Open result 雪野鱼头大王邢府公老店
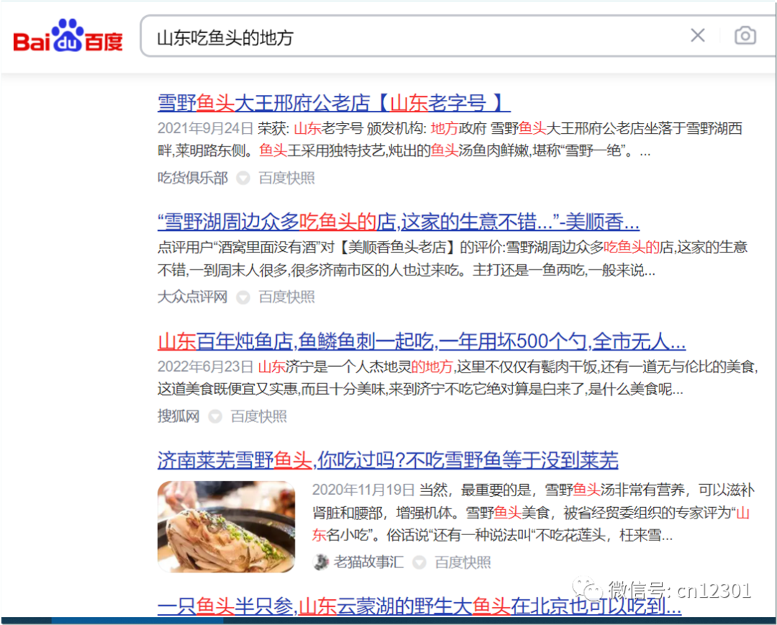 (334, 103)
